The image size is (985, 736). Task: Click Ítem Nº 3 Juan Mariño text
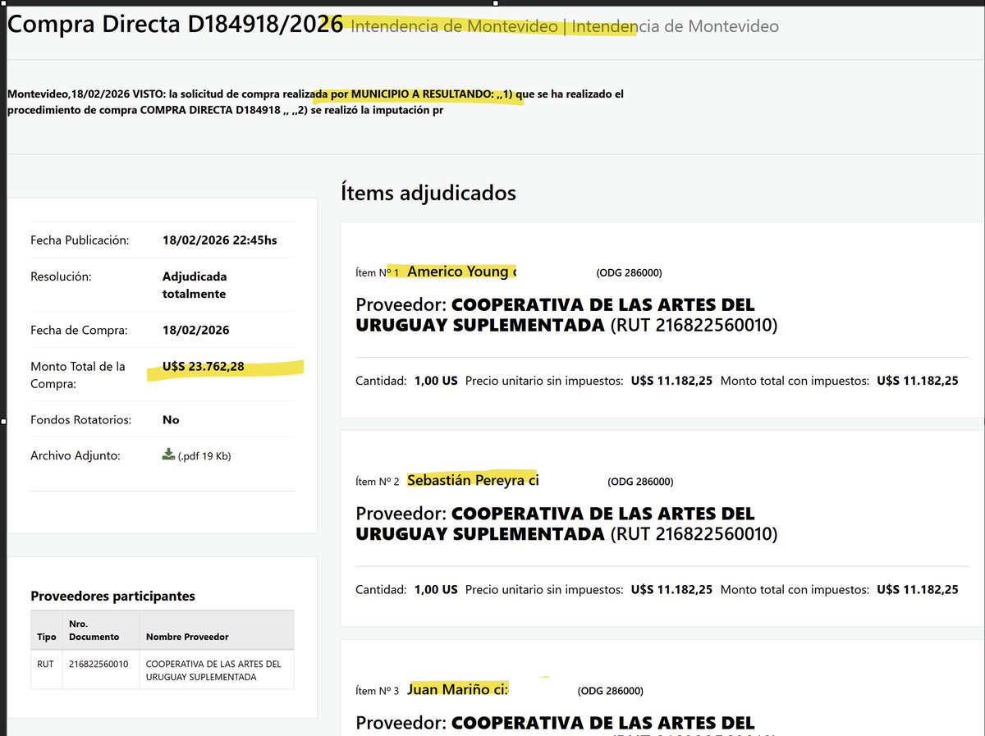point(433,690)
